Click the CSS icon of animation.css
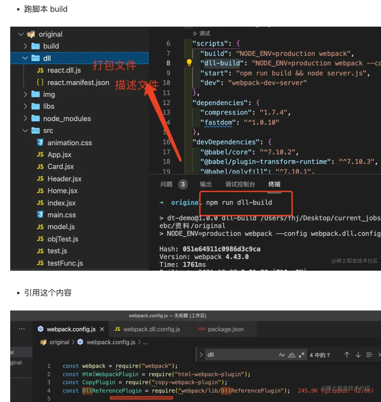 tap(40, 142)
